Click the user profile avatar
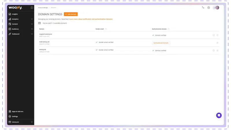231x130 pixels. [x=217, y=8]
